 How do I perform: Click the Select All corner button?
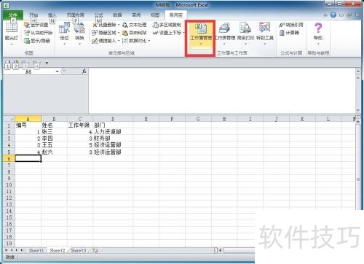pos(9,119)
